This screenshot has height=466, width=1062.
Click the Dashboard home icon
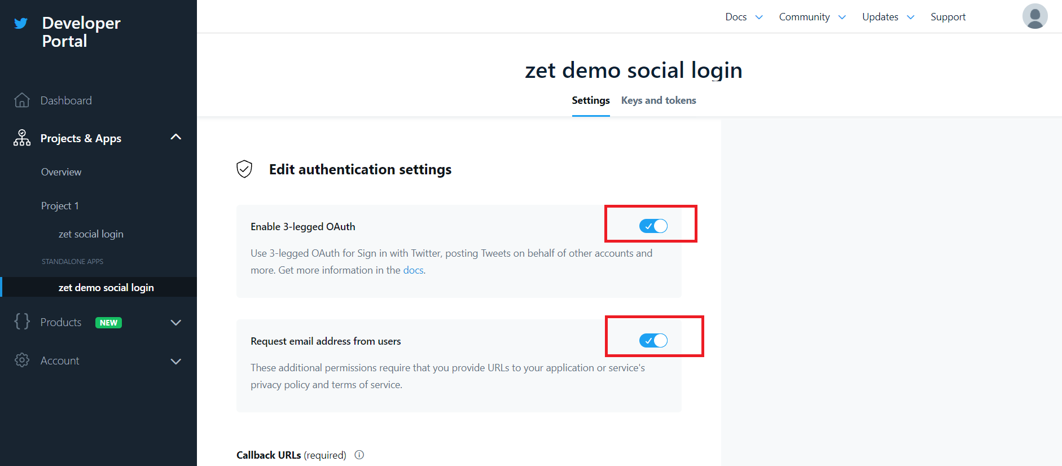pos(22,100)
